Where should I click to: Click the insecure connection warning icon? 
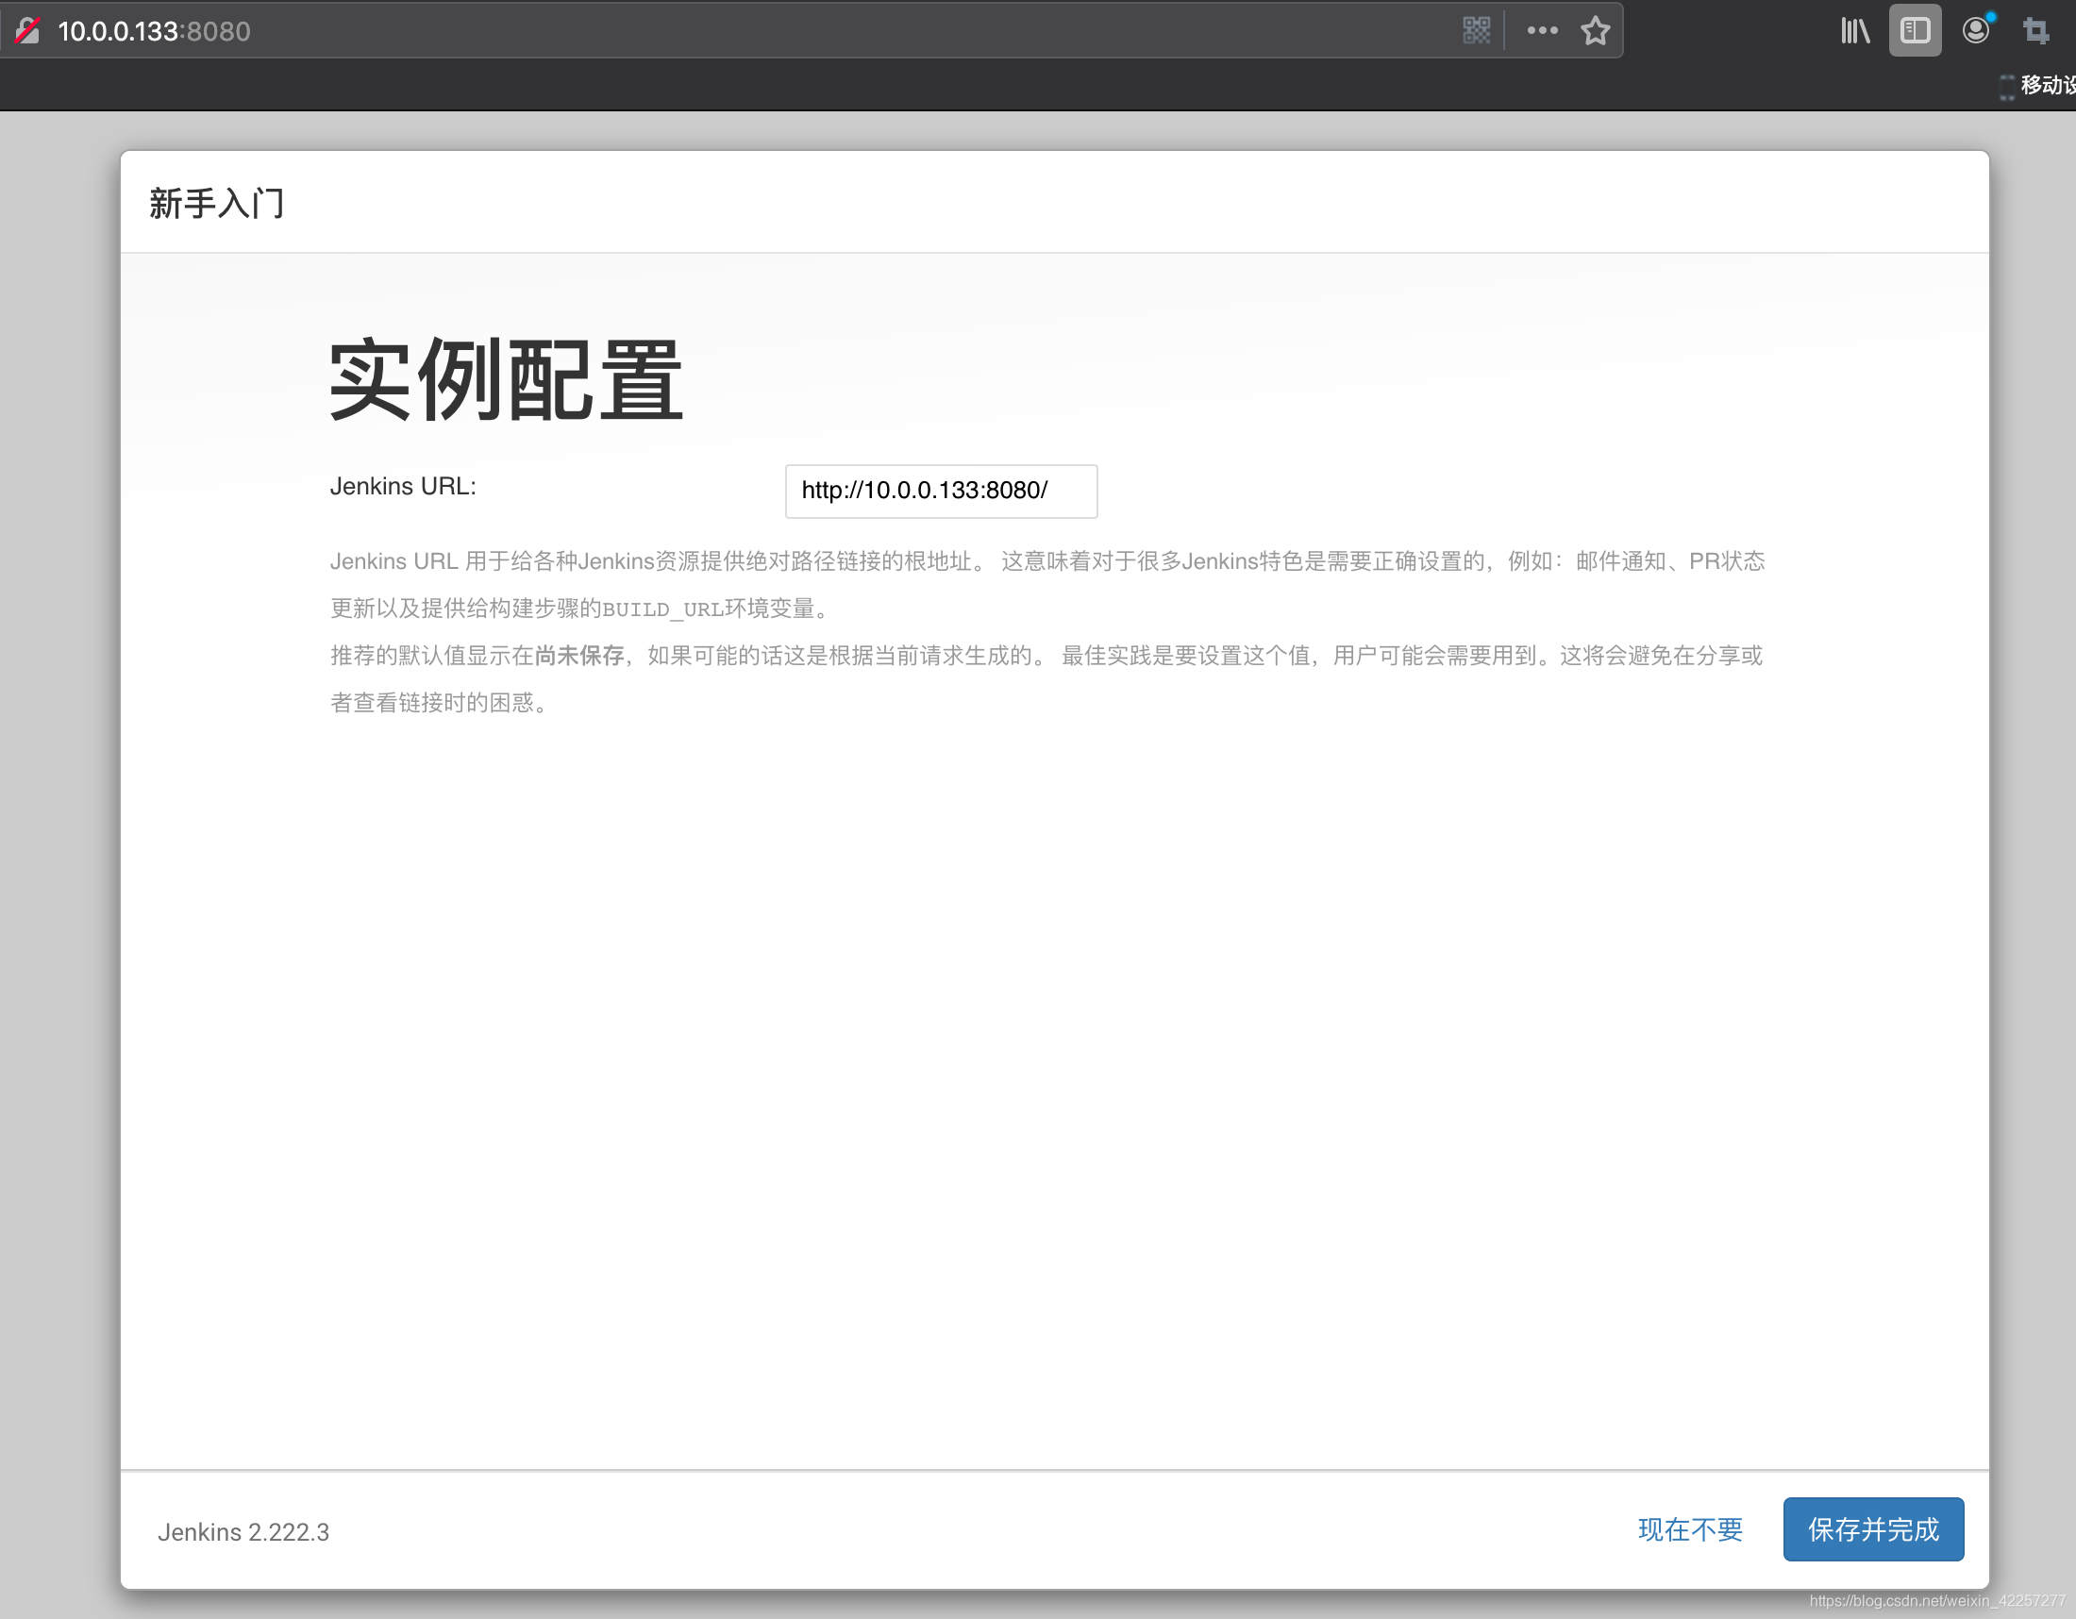28,30
